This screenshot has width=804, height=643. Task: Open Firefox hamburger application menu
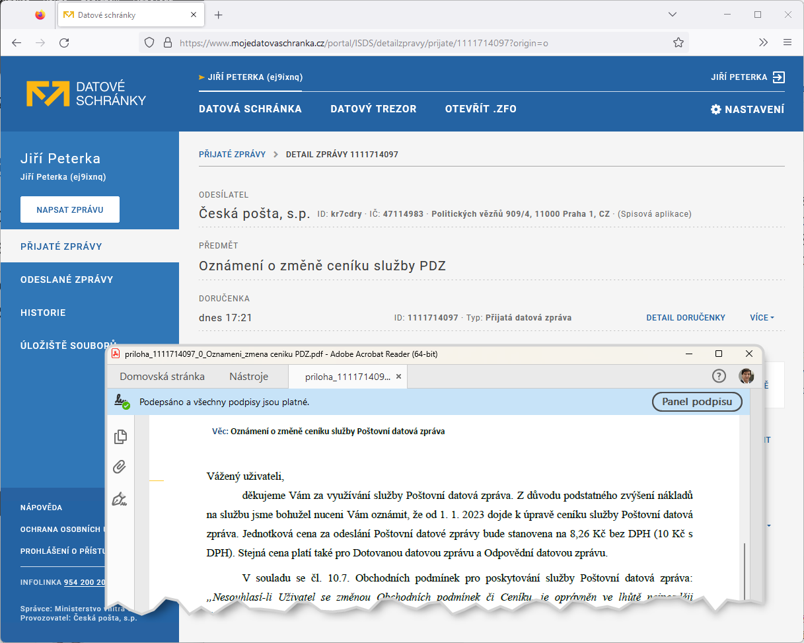point(787,42)
